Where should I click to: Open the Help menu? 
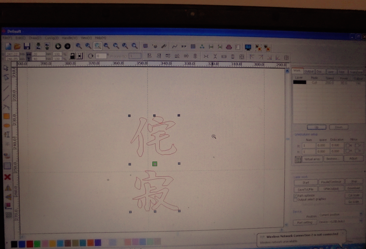(x=101, y=38)
